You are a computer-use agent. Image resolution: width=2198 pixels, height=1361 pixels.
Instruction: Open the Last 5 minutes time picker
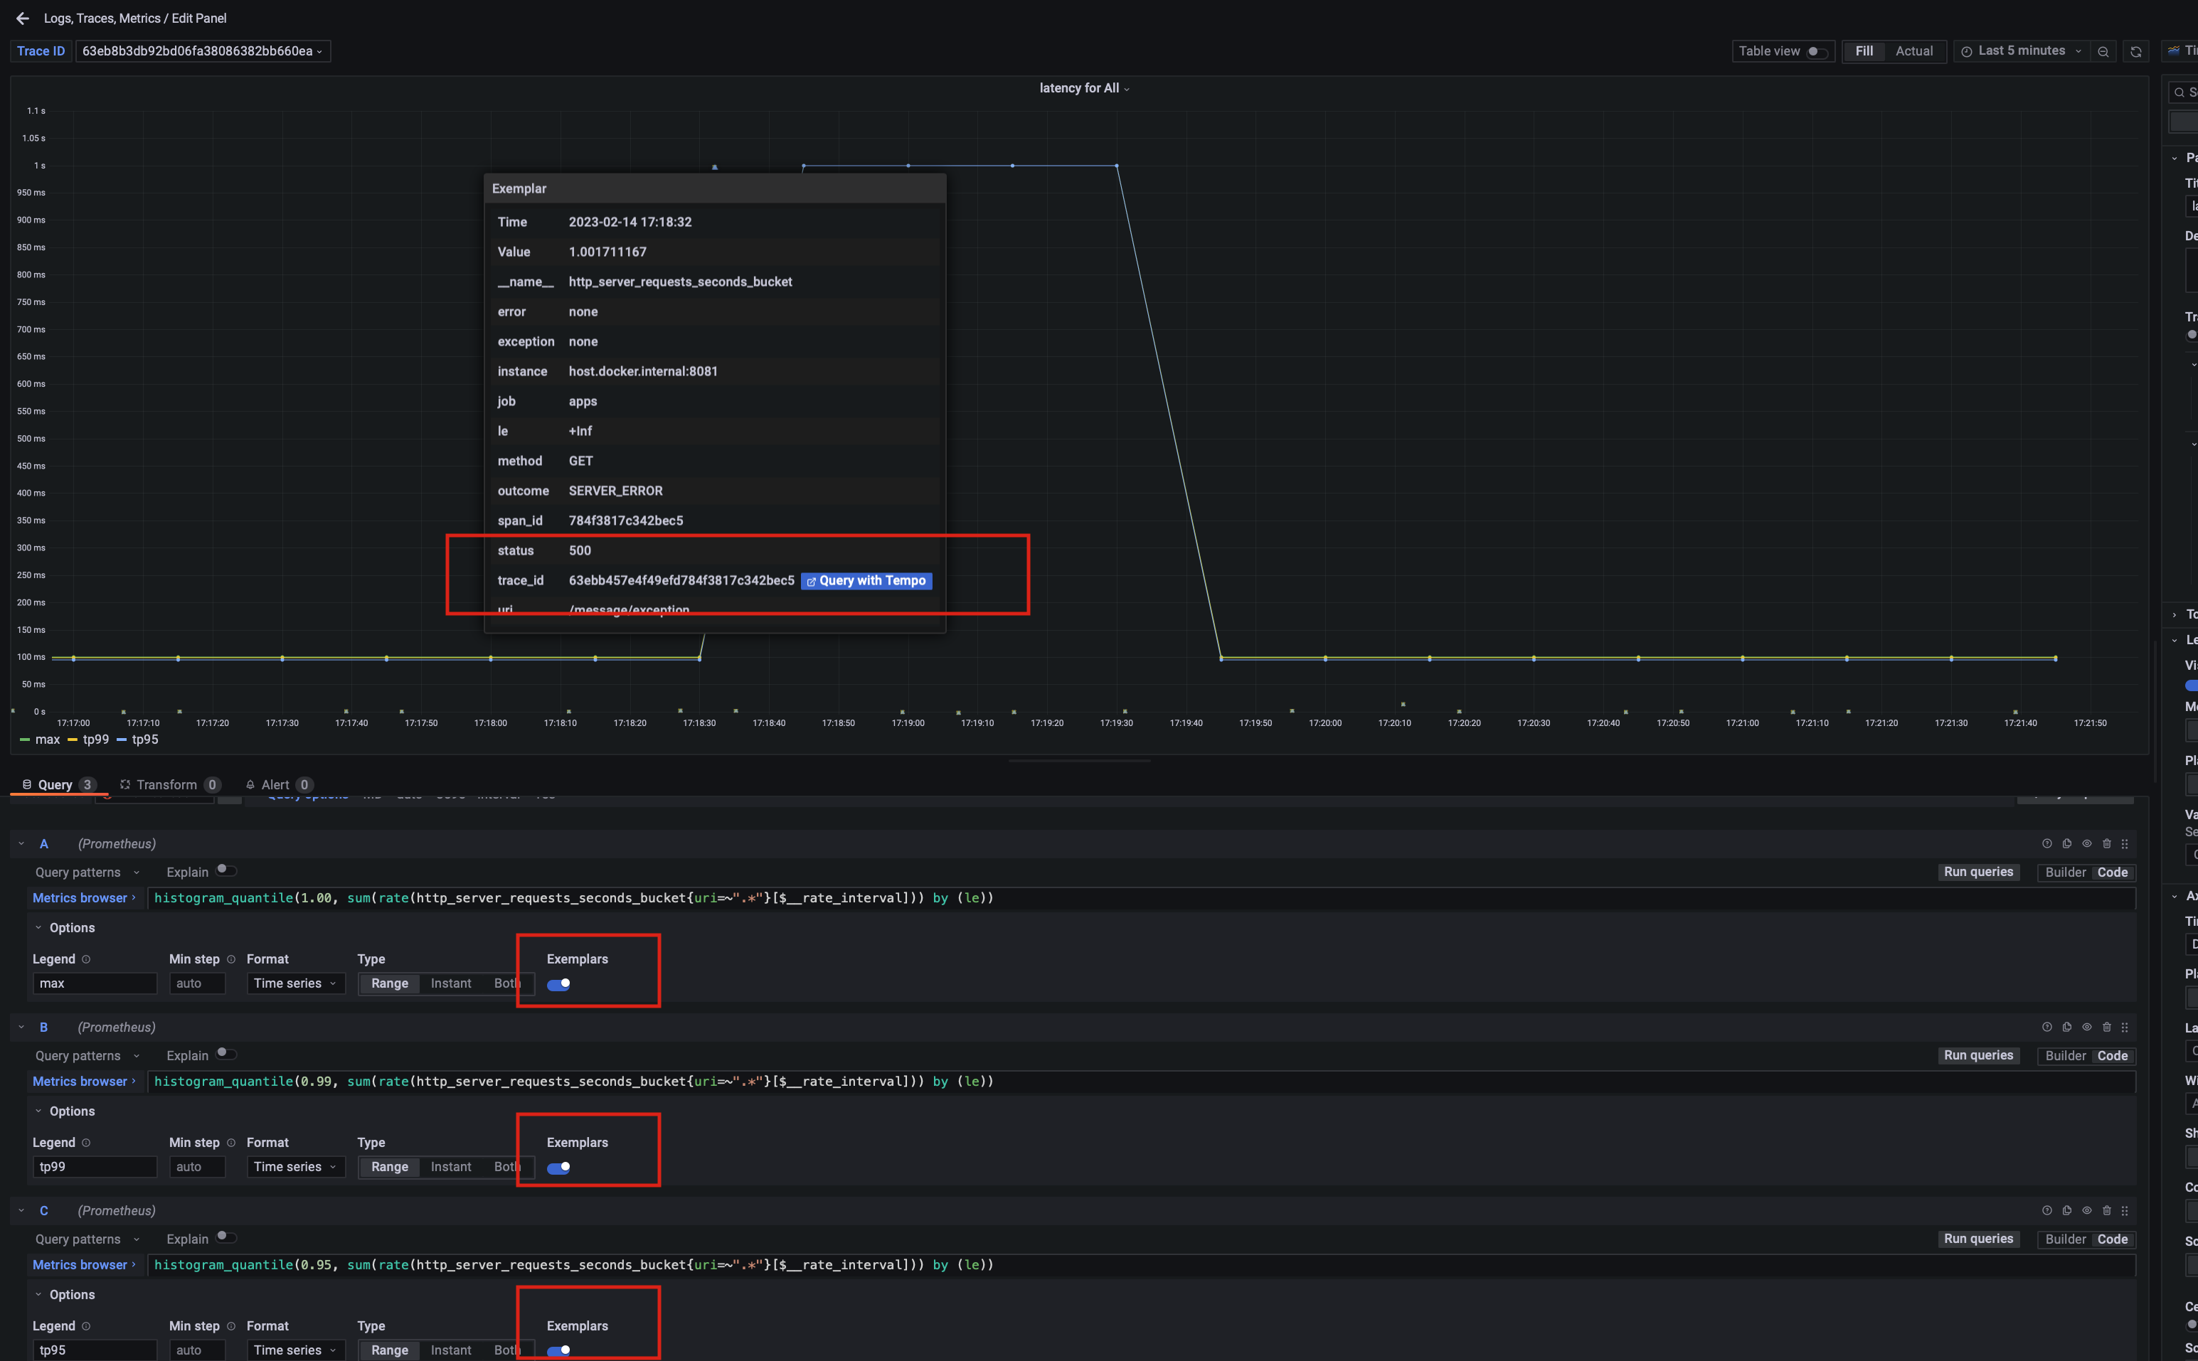[x=2021, y=51]
